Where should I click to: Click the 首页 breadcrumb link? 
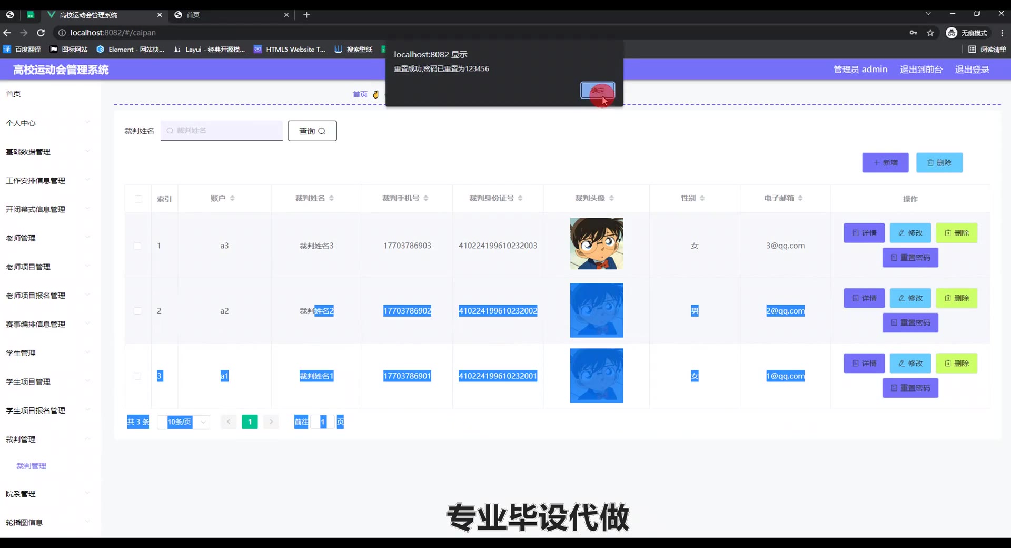(x=360, y=94)
